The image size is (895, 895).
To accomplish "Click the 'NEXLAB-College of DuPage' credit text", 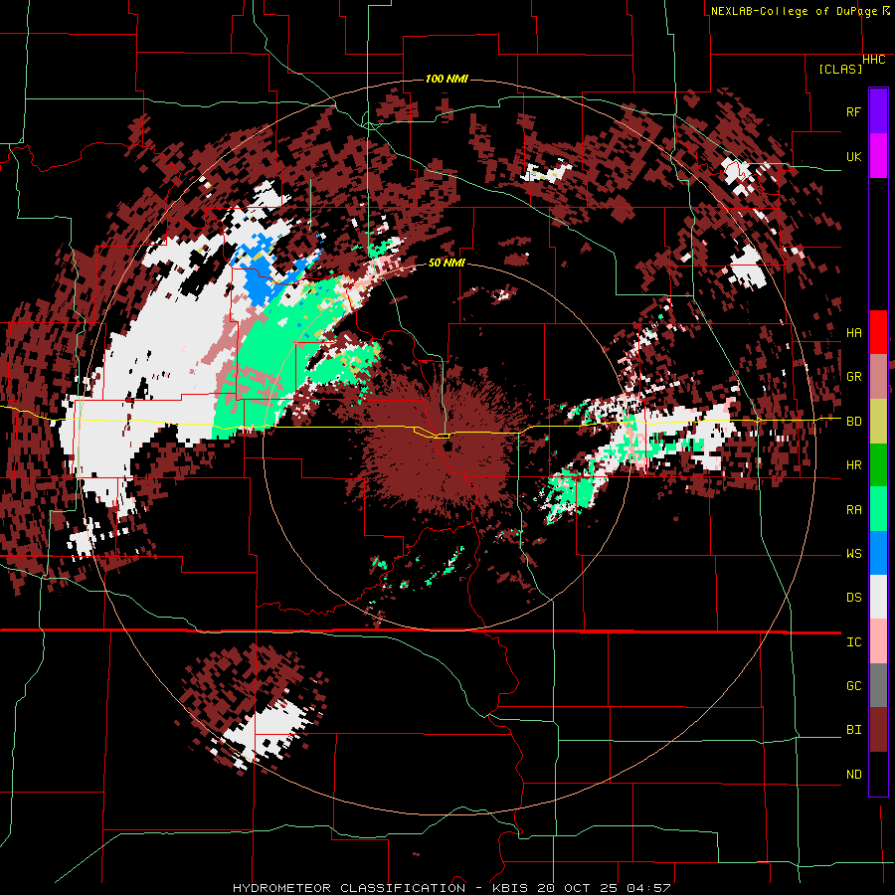I will 794,11.
